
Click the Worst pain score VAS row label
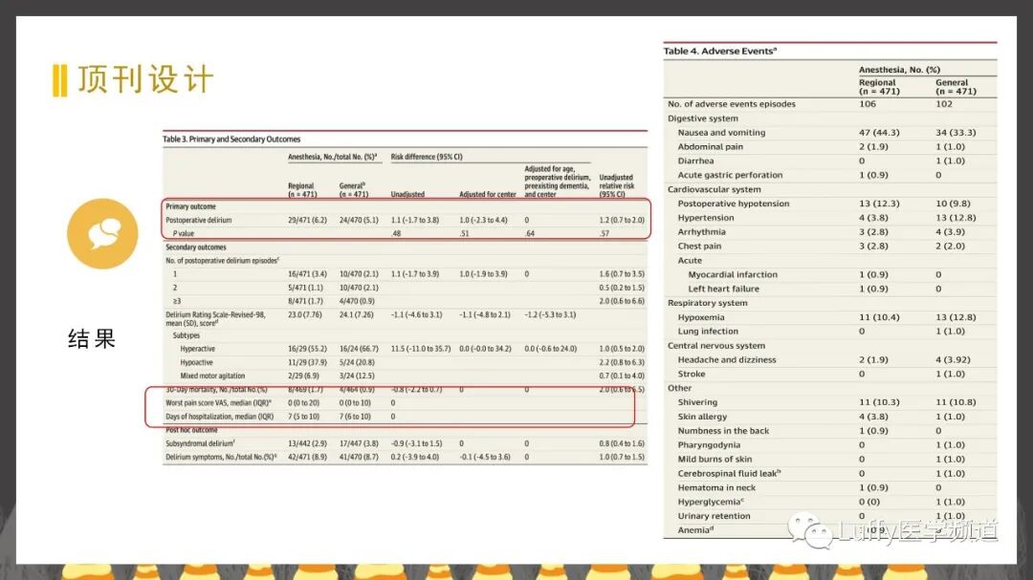click(x=218, y=402)
